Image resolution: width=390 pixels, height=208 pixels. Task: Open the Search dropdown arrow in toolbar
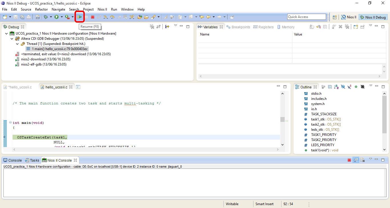(x=158, y=17)
